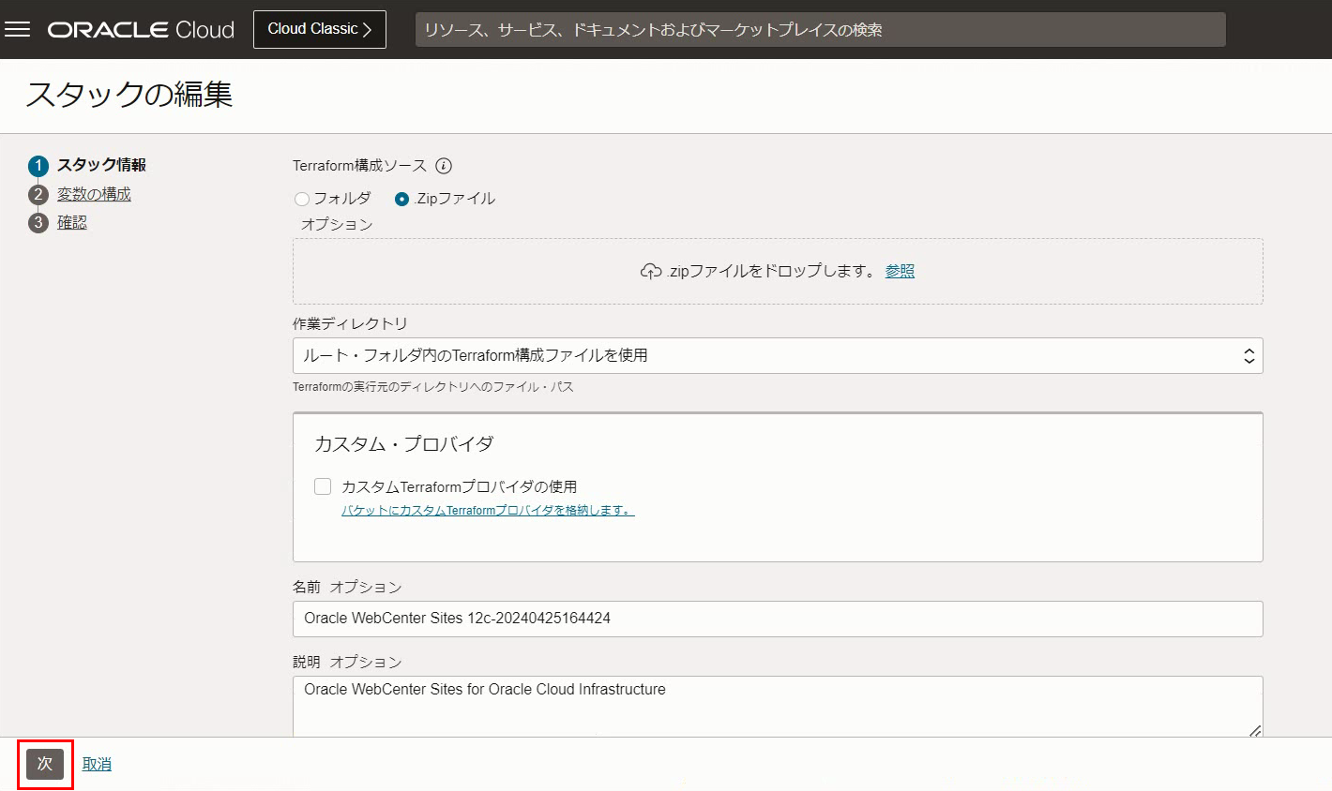The width and height of the screenshot is (1332, 791).
Task: Focus the resource search field
Action: click(x=820, y=30)
